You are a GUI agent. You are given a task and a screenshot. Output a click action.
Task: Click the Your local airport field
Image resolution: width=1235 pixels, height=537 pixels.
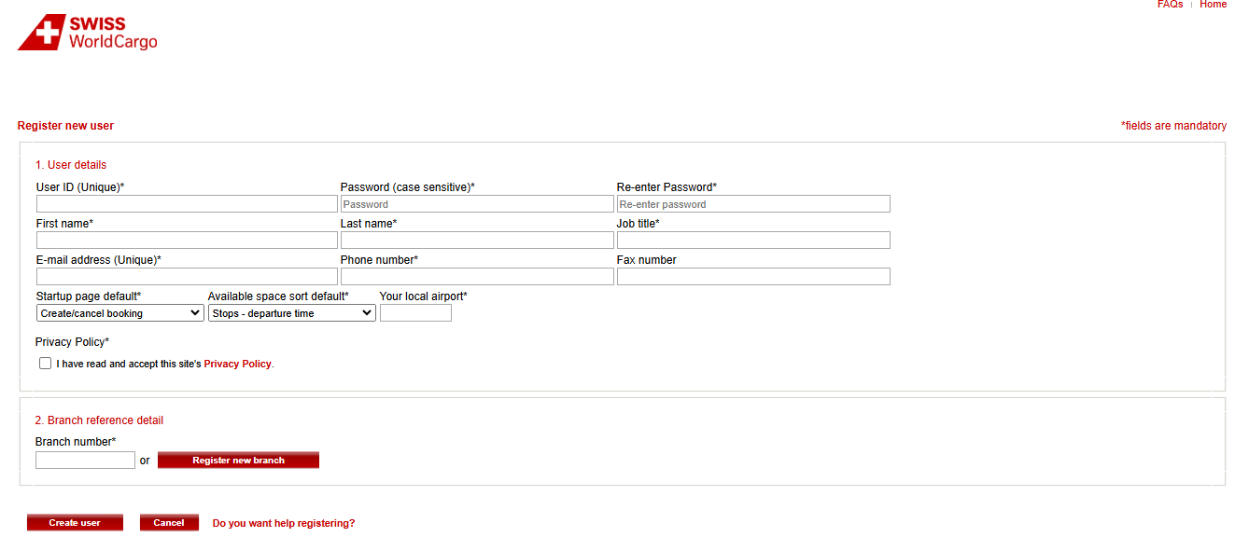point(415,313)
